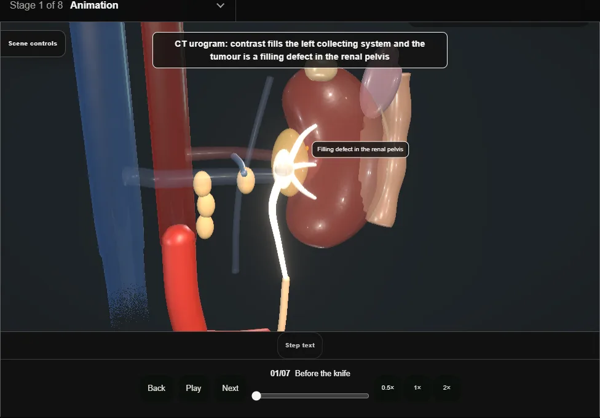Go to previous step with Back
600x418 pixels.
coord(157,388)
